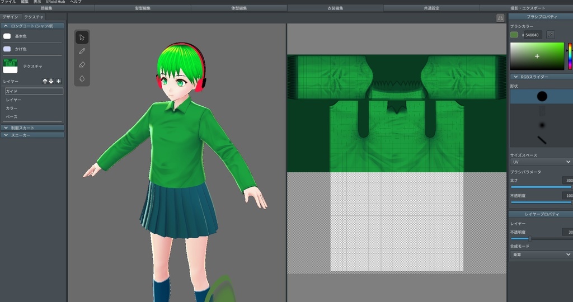
Task: Select the レイヤー layer row
Action: click(33, 100)
